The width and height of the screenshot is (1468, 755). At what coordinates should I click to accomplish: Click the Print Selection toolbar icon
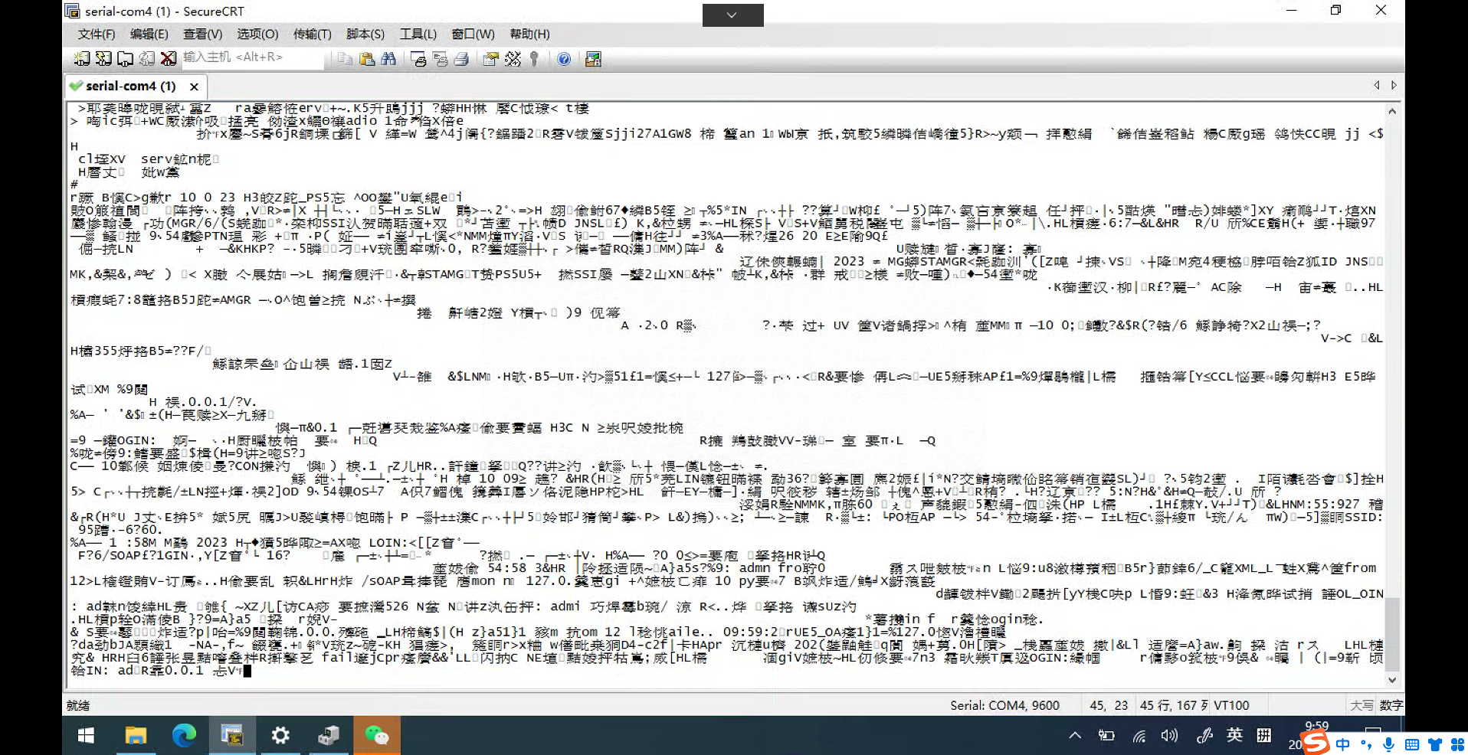(x=440, y=59)
